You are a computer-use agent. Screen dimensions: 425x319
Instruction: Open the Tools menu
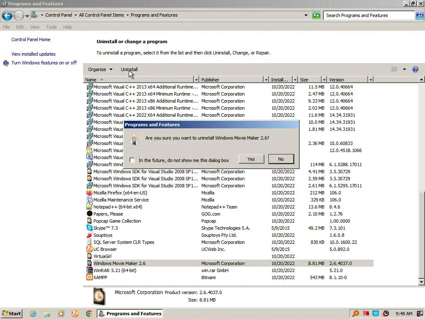tap(51, 27)
